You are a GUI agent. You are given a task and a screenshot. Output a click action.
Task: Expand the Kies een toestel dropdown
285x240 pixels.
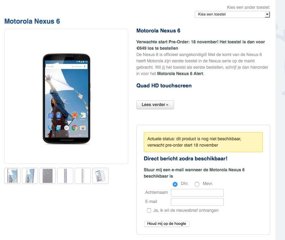(x=232, y=14)
